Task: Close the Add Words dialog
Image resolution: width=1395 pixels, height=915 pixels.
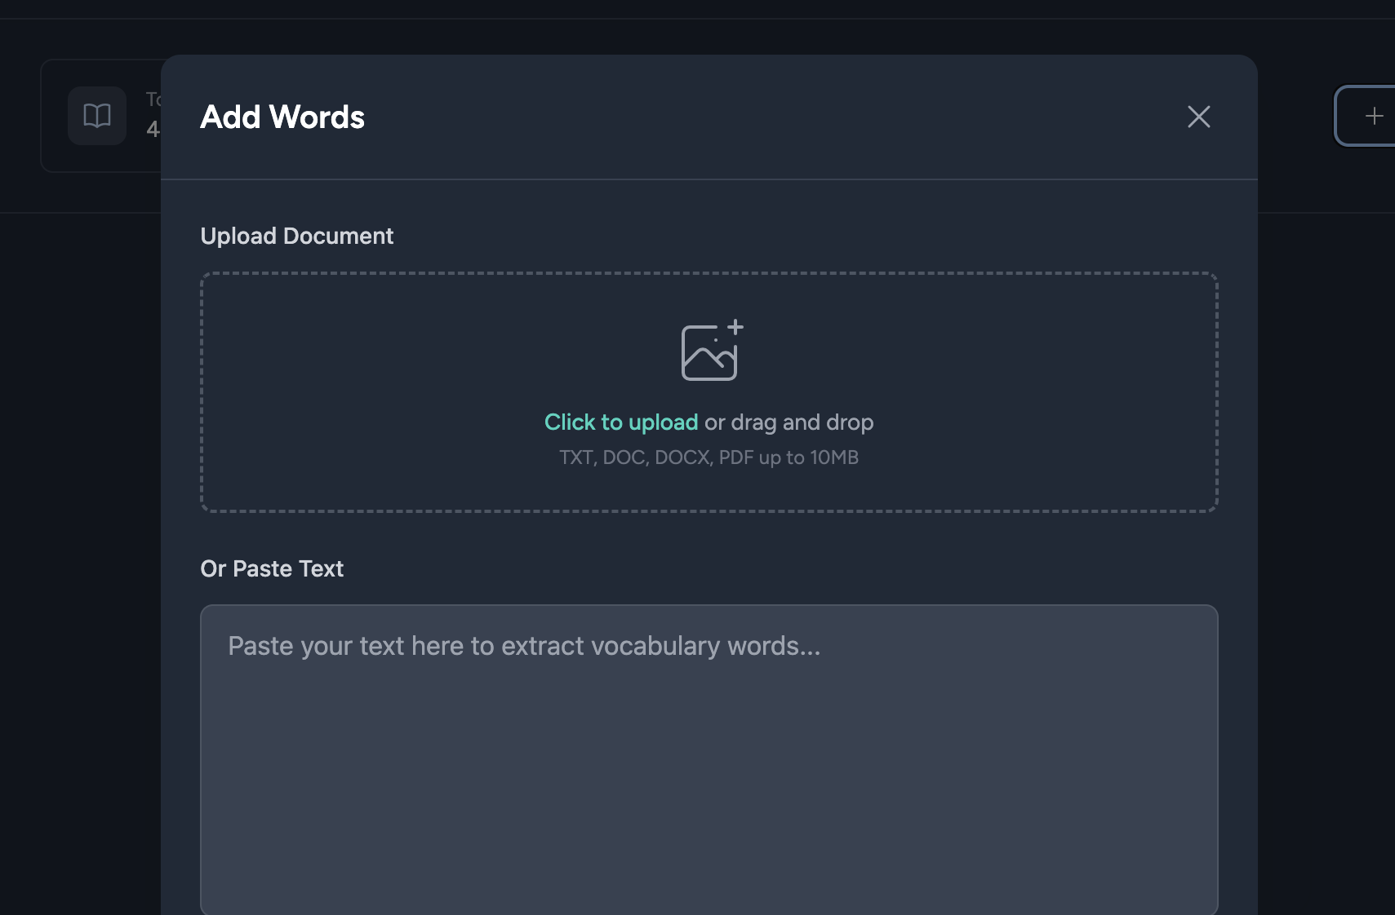Action: [1198, 117]
